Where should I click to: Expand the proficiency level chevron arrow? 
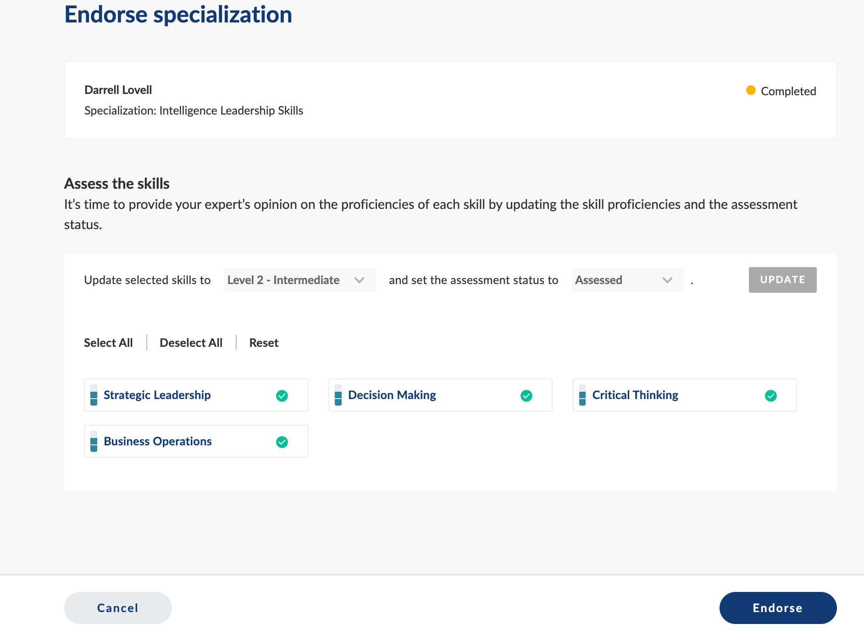pos(360,280)
